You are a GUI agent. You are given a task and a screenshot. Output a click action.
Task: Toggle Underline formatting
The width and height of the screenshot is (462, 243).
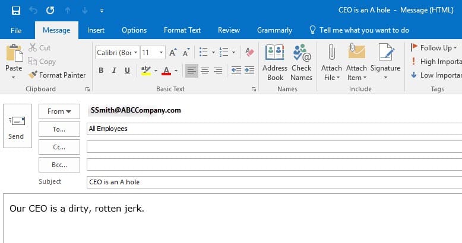pyautogui.click(x=127, y=71)
